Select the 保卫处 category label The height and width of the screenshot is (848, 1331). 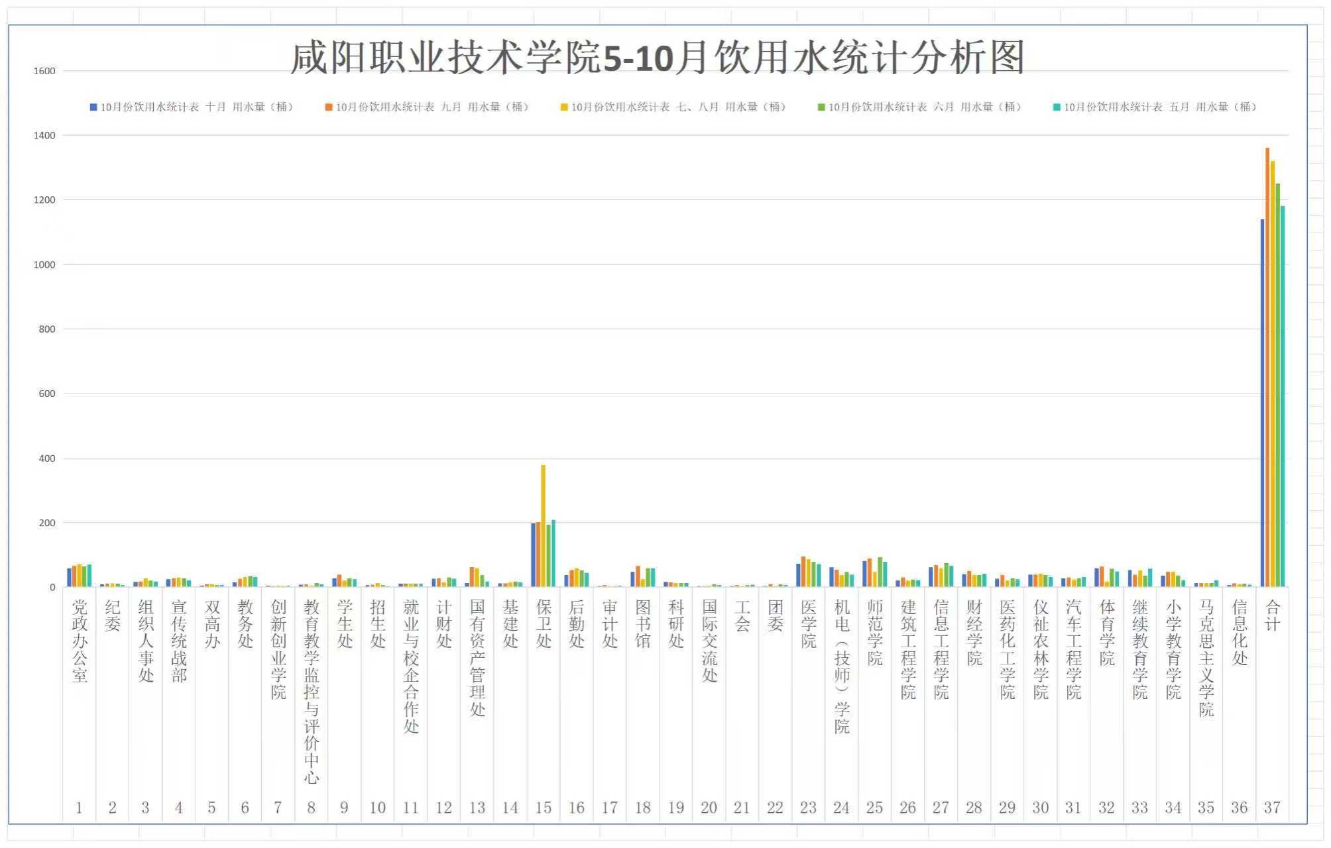click(544, 624)
